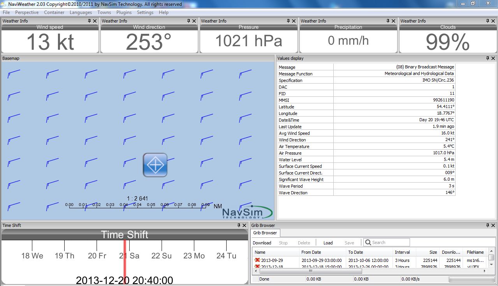Click the download progress bar in Grib Browser
This screenshot has height=286, width=498.
tap(472, 279)
